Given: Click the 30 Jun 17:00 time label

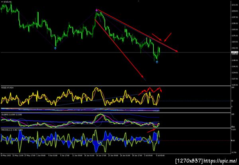Looking at the screenshot, I should pyautogui.click(x=137, y=155).
